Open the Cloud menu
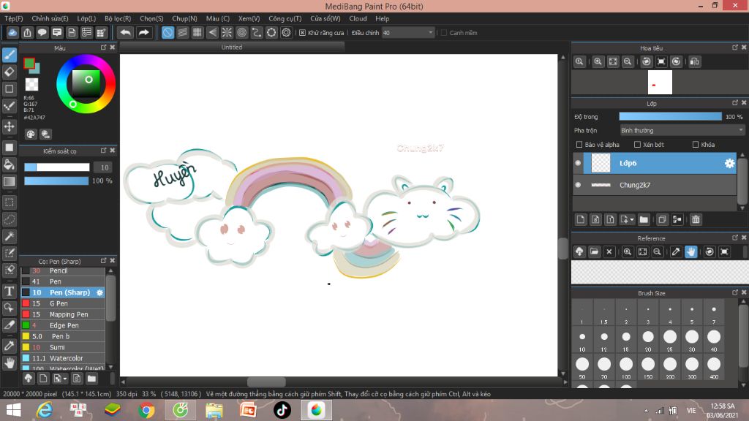749x421 pixels. (x=358, y=18)
